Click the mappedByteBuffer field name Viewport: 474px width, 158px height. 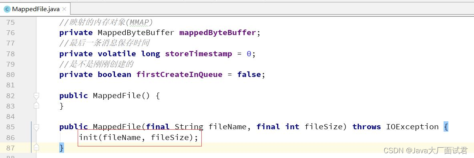[x=218, y=33]
